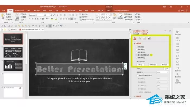Open the Bauhaus 93 font name dropdown
This screenshot has height=107, width=190.
[36, 15]
